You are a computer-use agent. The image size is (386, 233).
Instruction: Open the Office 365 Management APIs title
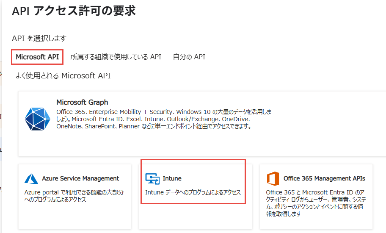[324, 179]
